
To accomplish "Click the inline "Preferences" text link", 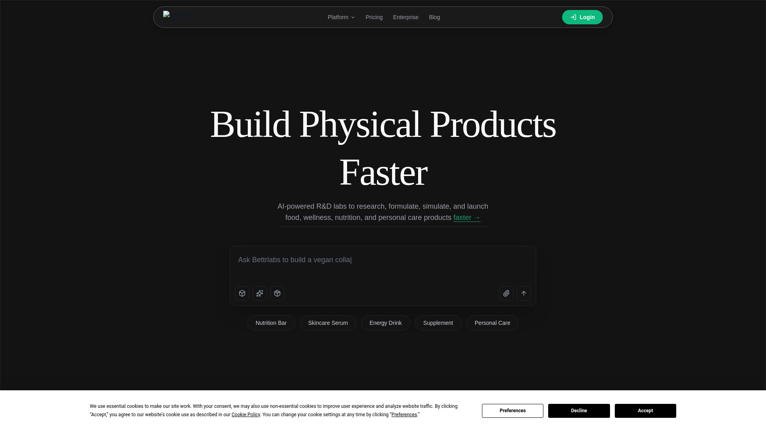I will coord(404,415).
